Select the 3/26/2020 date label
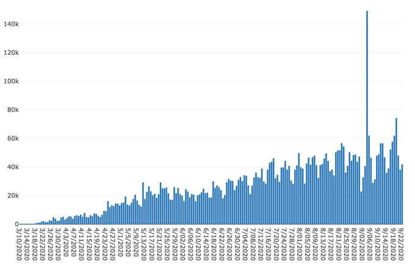The height and width of the screenshot is (266, 415). pyautogui.click(x=51, y=243)
